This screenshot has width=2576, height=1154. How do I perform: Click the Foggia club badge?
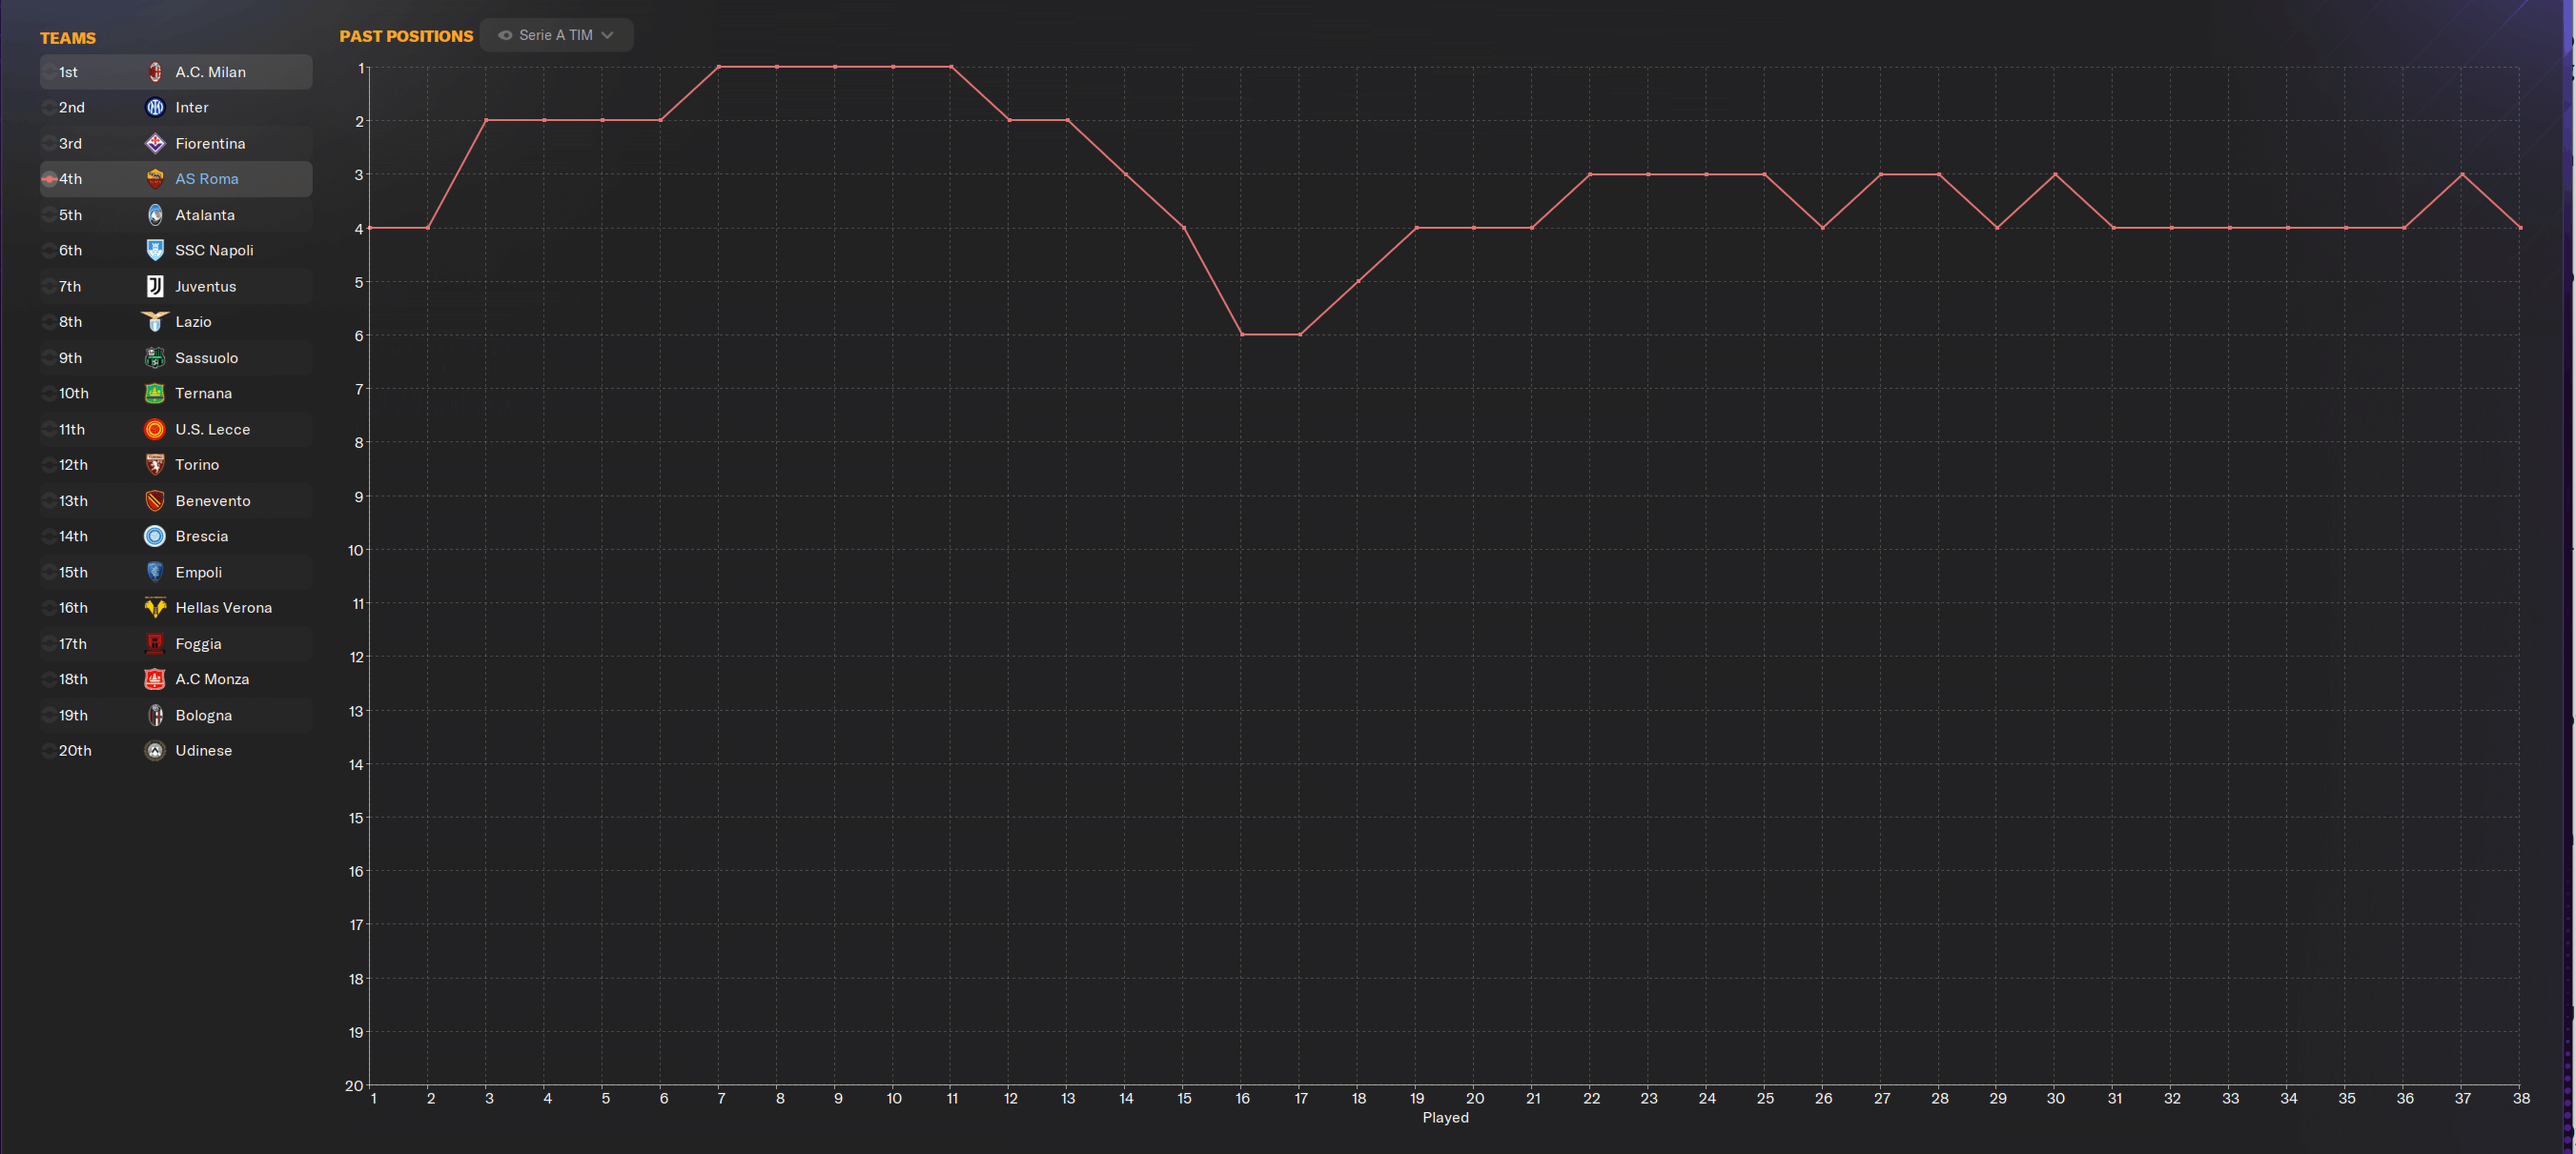pyautogui.click(x=155, y=644)
